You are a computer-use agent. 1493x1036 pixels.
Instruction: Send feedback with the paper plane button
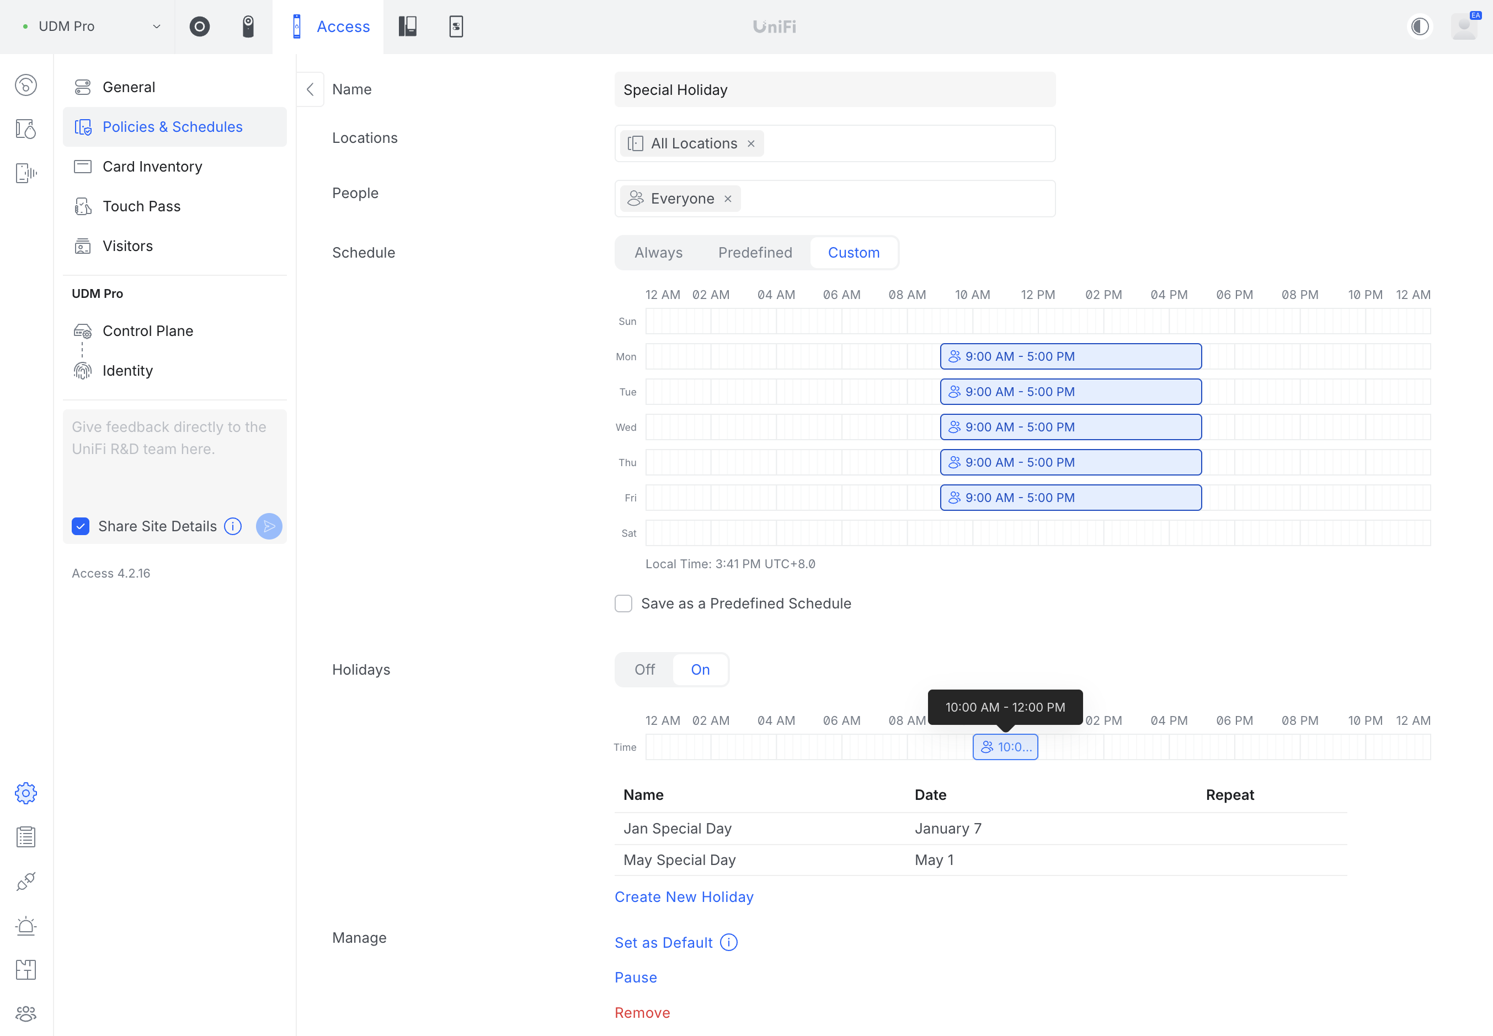[269, 526]
